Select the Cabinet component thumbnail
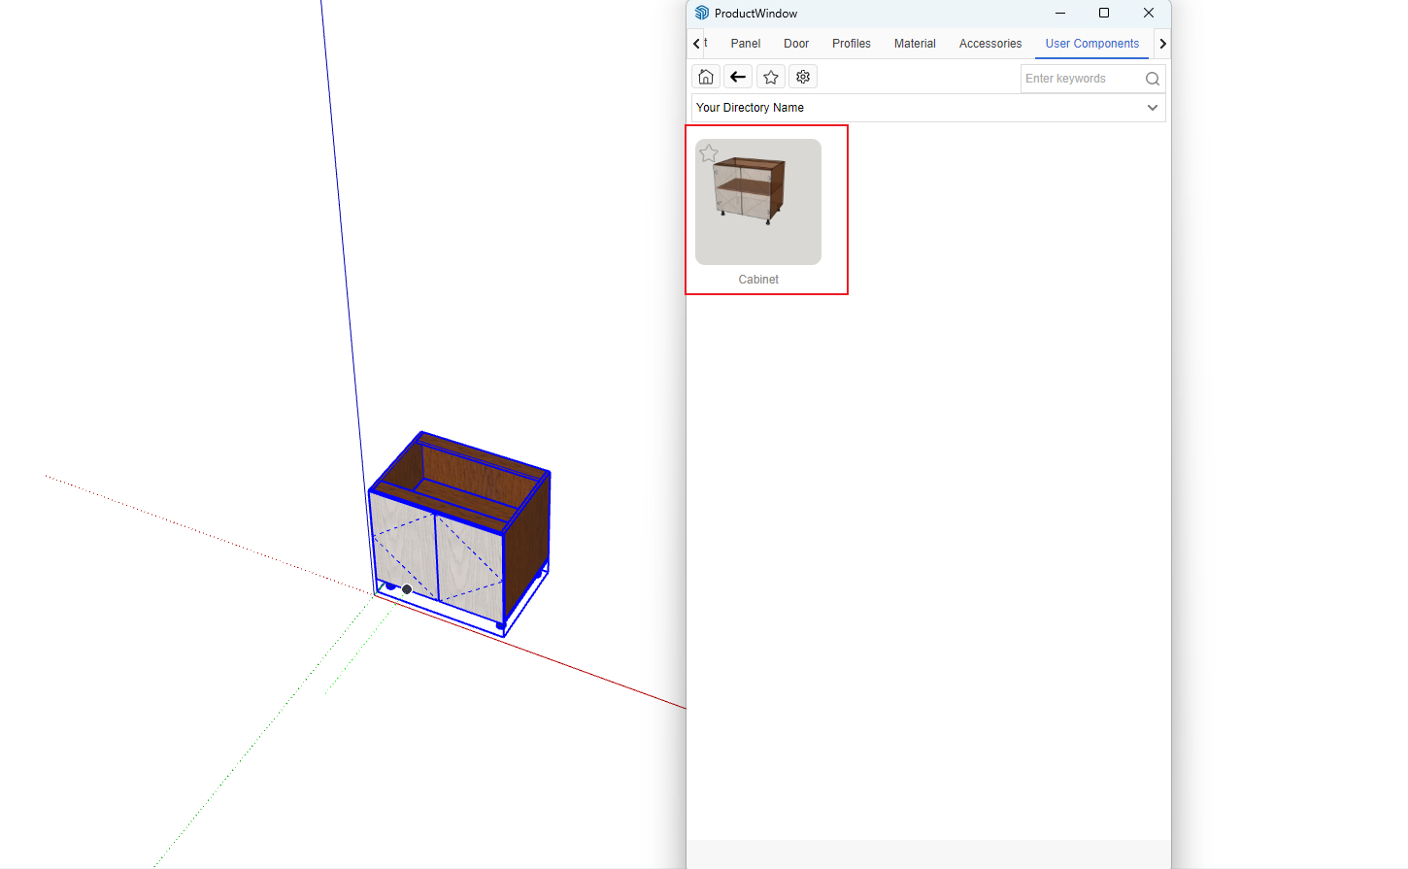 [x=758, y=202]
